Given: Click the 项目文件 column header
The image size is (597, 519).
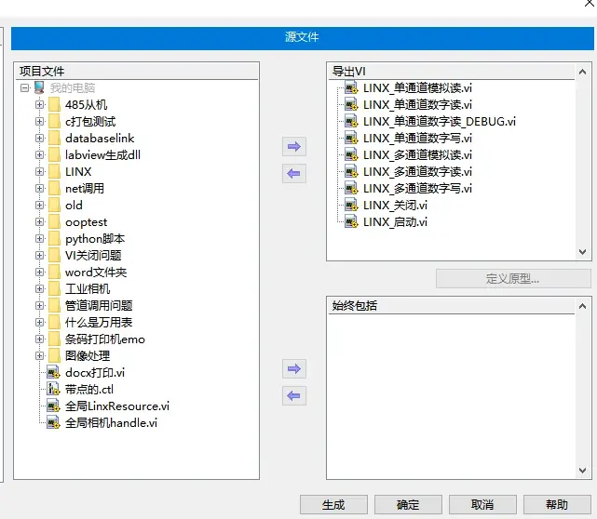Looking at the screenshot, I should click(x=136, y=71).
